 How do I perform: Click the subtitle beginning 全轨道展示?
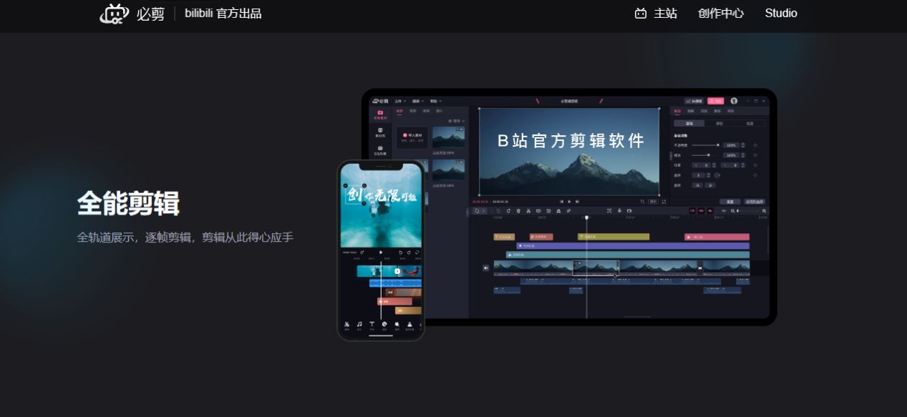tap(185, 237)
